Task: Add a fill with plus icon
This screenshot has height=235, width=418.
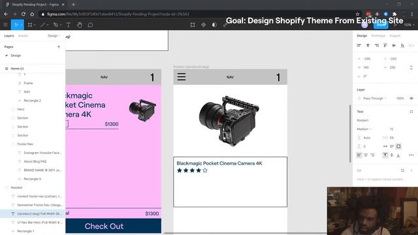Action: [x=411, y=170]
